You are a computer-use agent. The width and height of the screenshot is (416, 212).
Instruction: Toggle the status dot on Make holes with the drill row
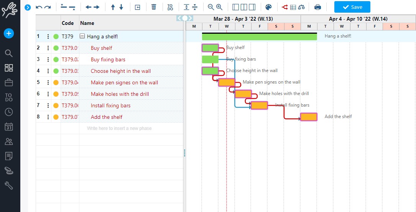(56, 94)
